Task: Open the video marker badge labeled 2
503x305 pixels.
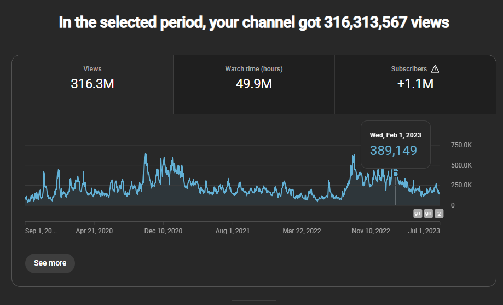Action: (x=439, y=214)
